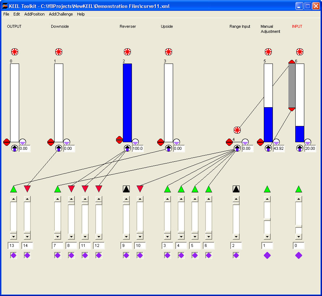The height and width of the screenshot is (296, 322).
Task: Click the red asterisk icon beside Range Input line
Action: coord(237,130)
